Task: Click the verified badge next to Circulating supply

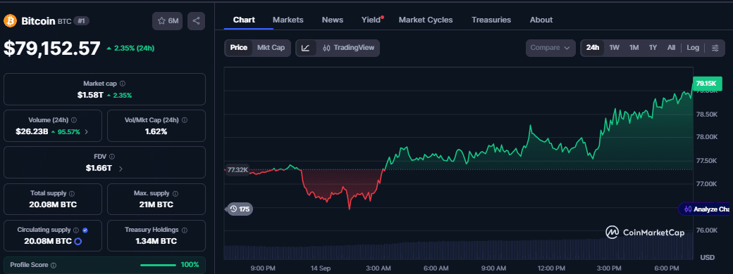Action: point(85,230)
